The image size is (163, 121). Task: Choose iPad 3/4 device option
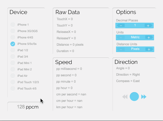point(13,57)
